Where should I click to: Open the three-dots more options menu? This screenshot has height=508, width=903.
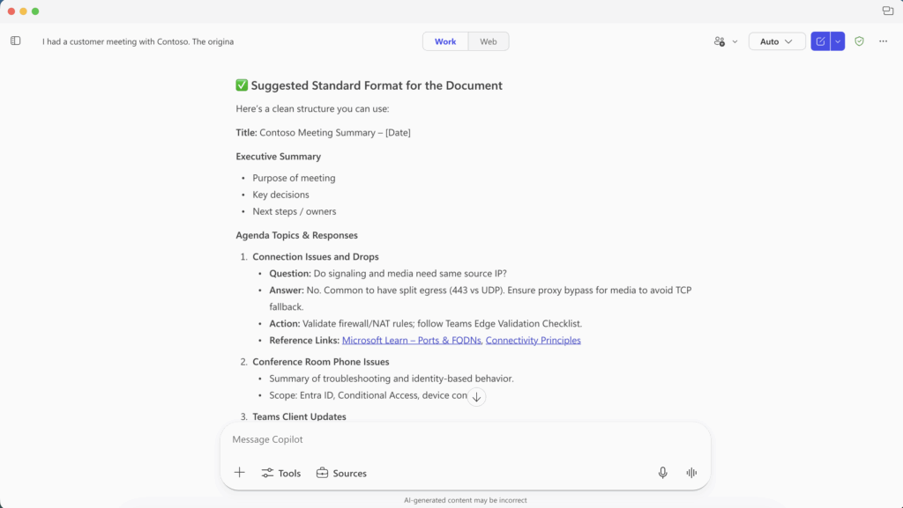883,41
